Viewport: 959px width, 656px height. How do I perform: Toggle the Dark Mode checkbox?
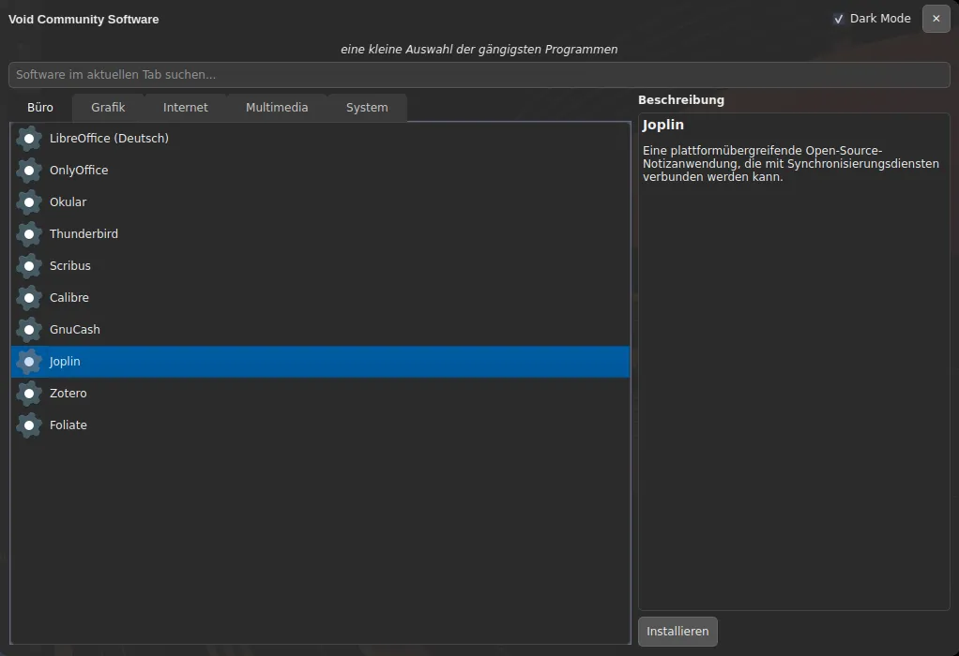[x=839, y=19]
